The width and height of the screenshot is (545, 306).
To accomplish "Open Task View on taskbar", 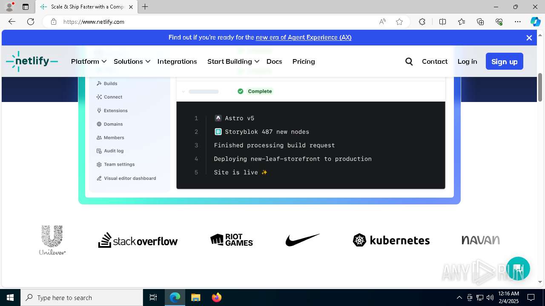I will pyautogui.click(x=153, y=297).
